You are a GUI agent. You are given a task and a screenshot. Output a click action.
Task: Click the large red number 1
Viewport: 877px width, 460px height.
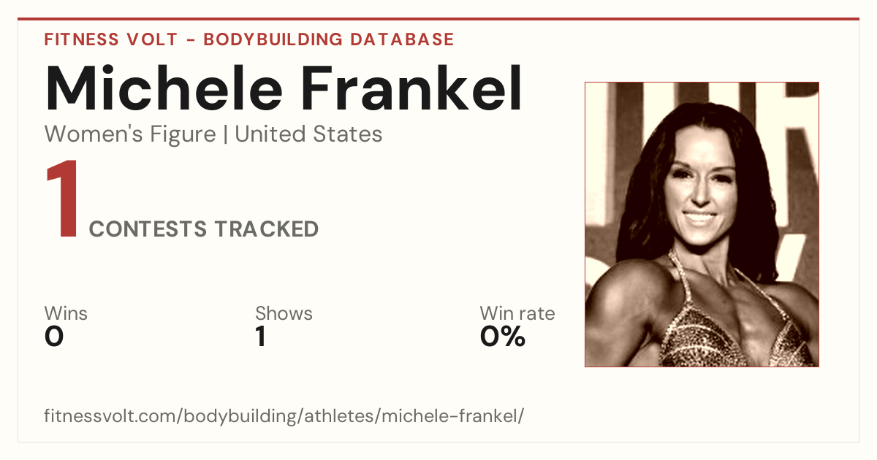63,199
